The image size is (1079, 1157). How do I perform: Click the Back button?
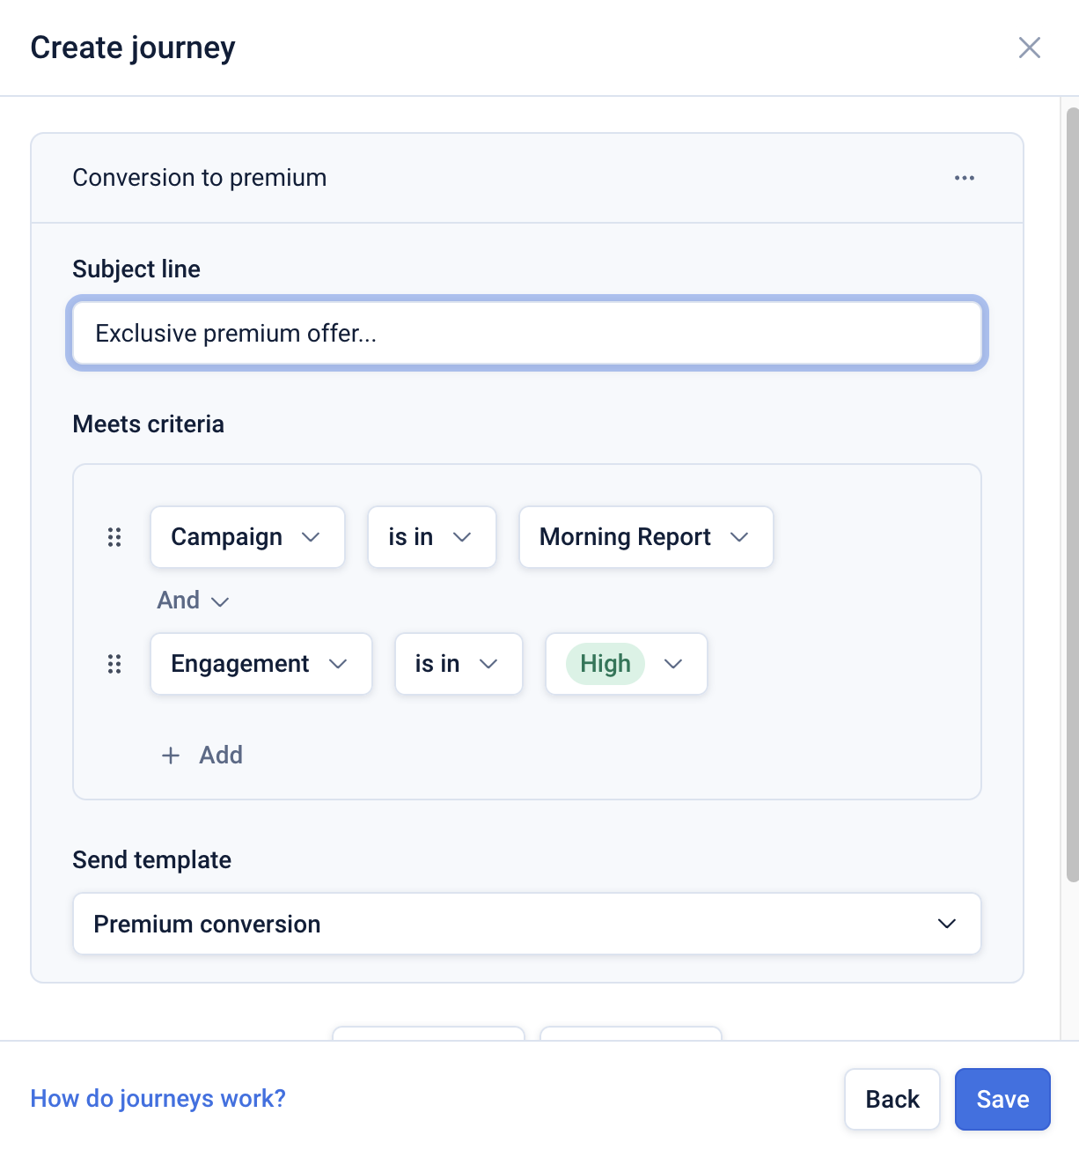pos(892,1099)
